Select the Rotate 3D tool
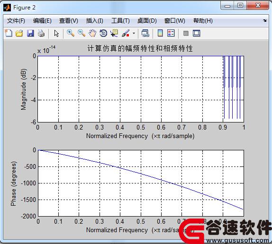Viewport: 272px width, 244px height. coord(103,33)
